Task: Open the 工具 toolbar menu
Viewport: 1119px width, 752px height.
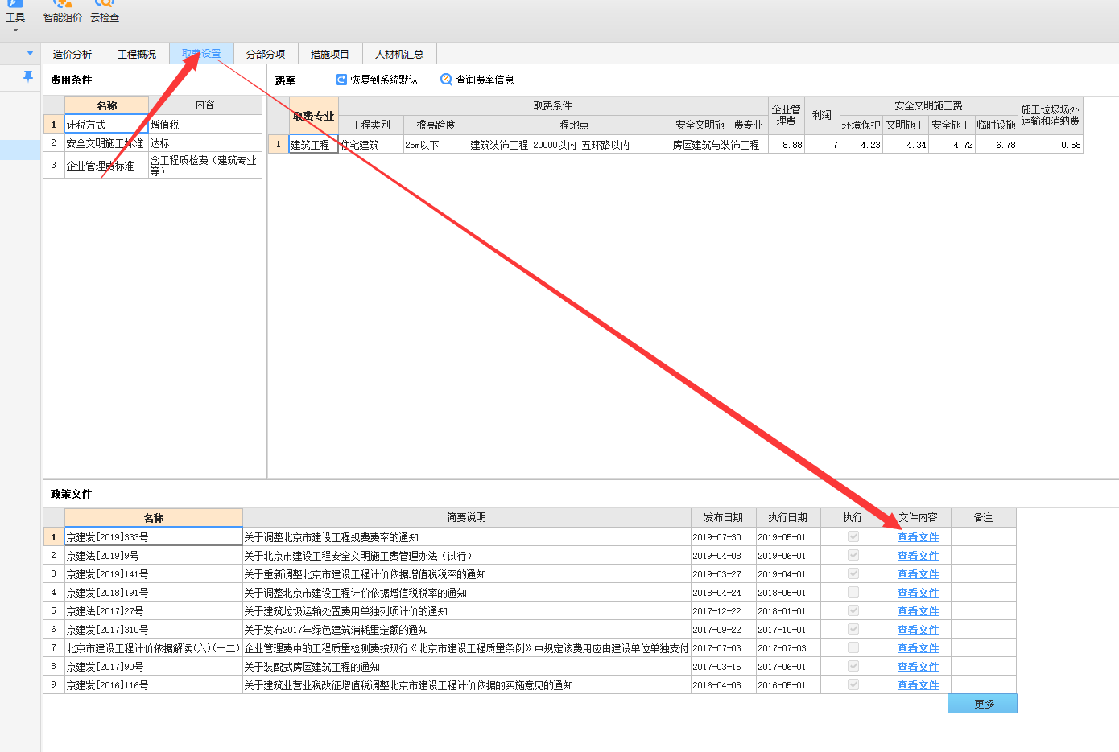Action: click(x=15, y=14)
